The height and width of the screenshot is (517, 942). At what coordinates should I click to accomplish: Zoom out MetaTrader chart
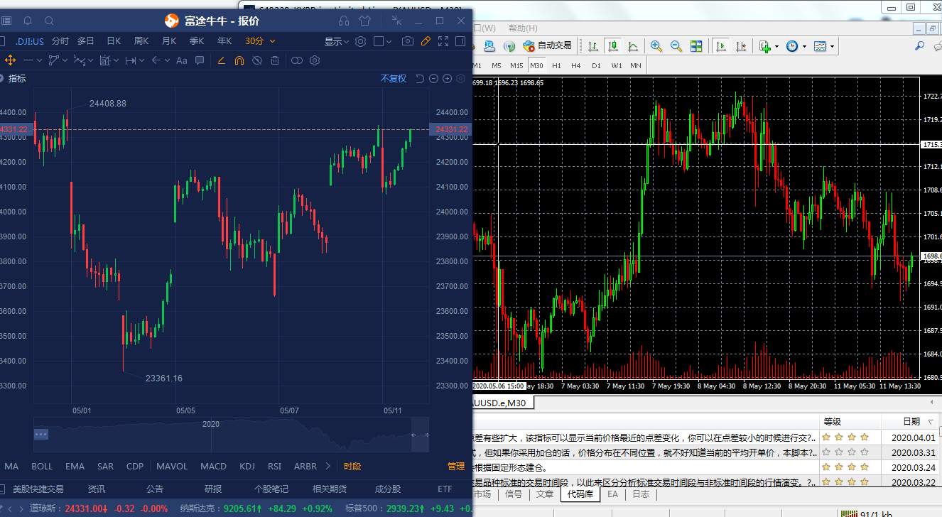click(676, 46)
